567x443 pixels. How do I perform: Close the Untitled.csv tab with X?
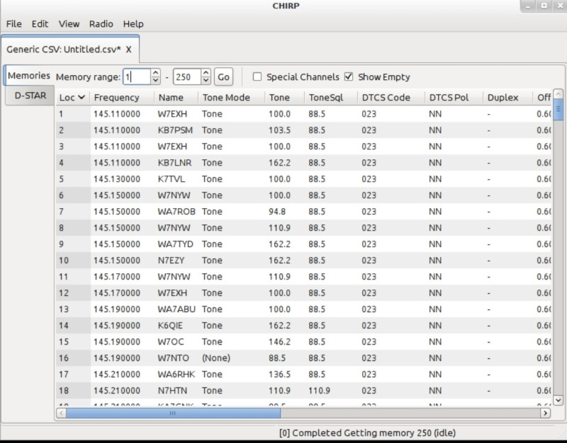128,50
